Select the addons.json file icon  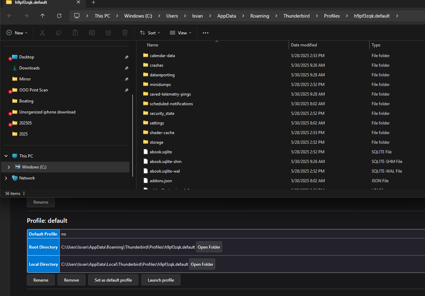[x=145, y=180]
